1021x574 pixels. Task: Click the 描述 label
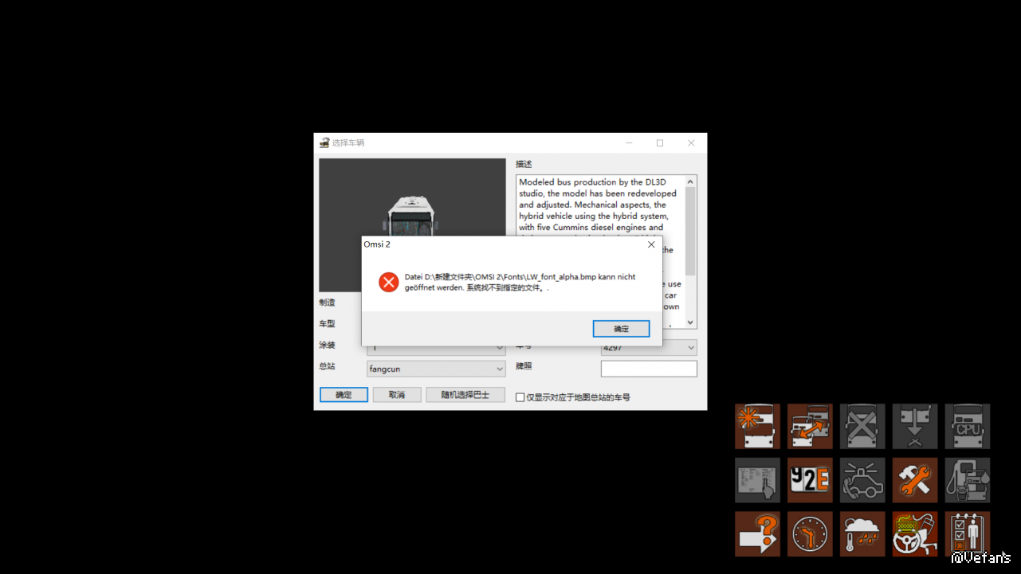pyautogui.click(x=524, y=164)
